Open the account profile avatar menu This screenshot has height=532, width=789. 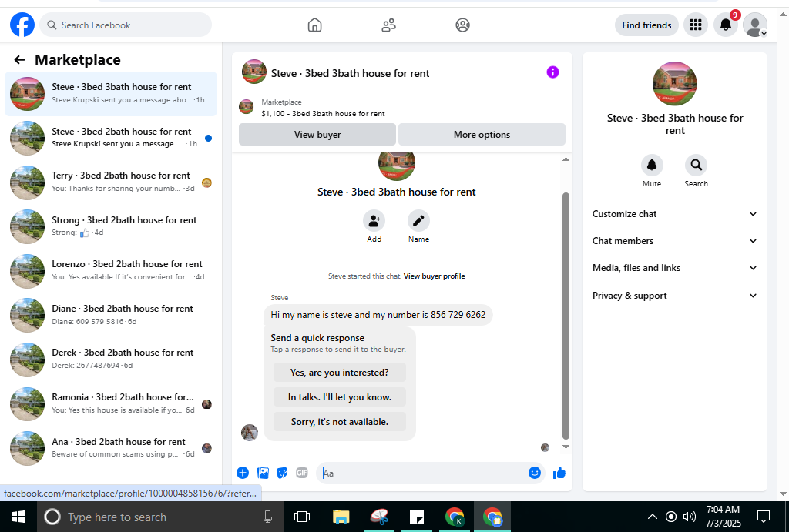tap(755, 25)
